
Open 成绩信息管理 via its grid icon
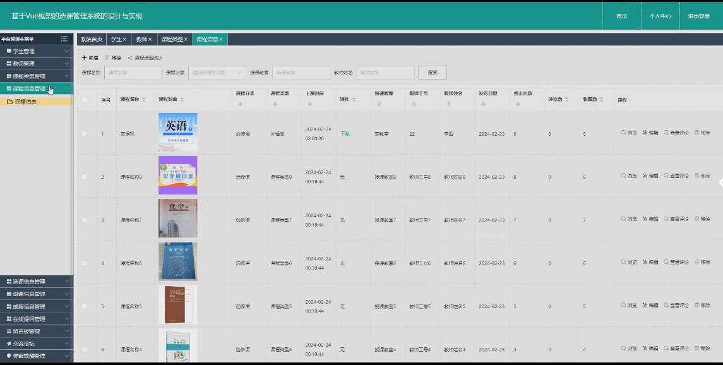[x=9, y=306]
